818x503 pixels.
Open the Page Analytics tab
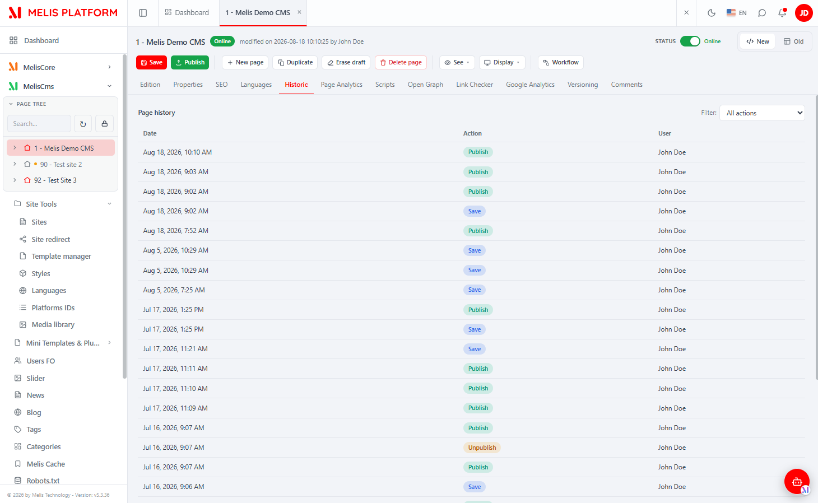(342, 85)
